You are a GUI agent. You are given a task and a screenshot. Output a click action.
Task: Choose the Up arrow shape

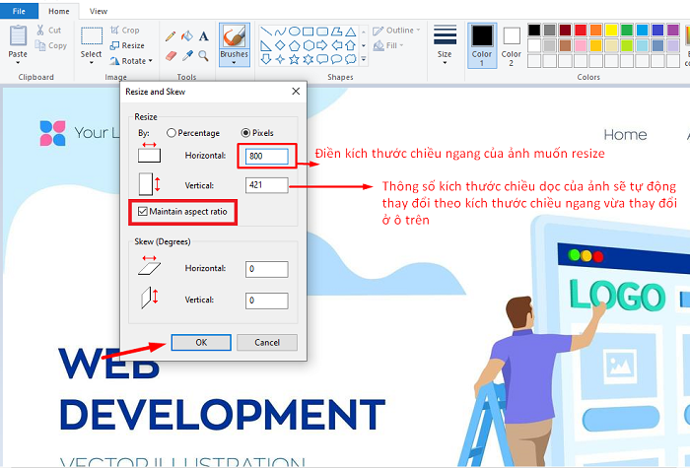click(350, 45)
